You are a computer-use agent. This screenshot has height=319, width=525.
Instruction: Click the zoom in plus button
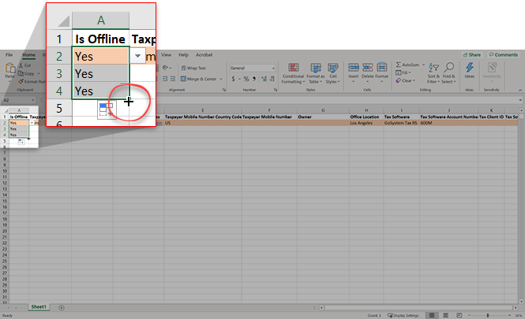(x=509, y=316)
